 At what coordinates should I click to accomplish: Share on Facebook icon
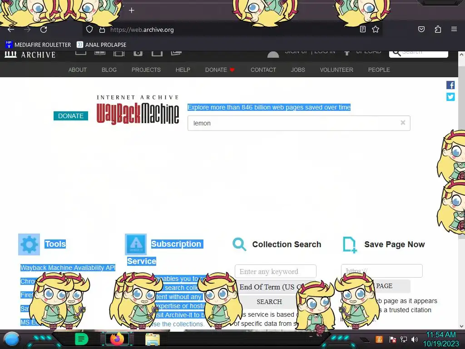point(450,85)
